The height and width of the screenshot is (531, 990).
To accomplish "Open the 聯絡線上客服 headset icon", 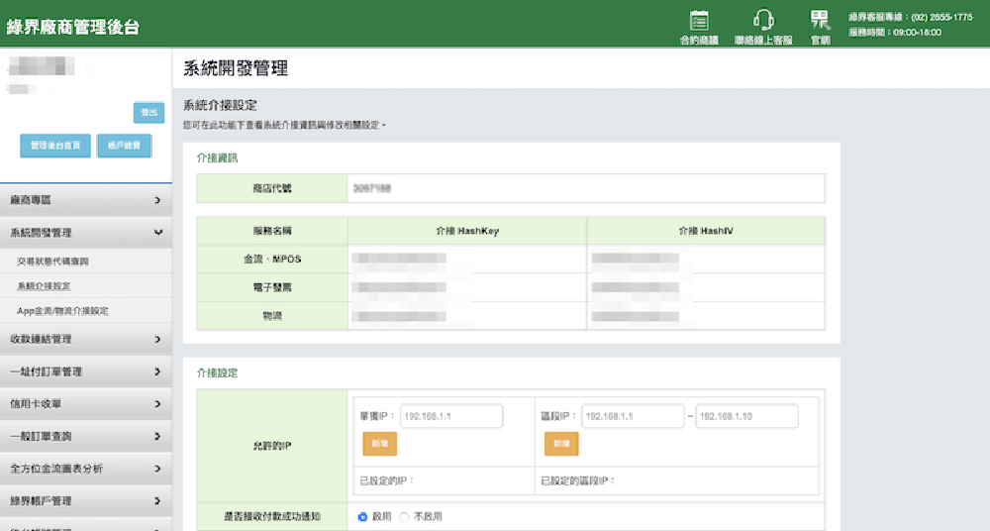I will click(x=763, y=27).
